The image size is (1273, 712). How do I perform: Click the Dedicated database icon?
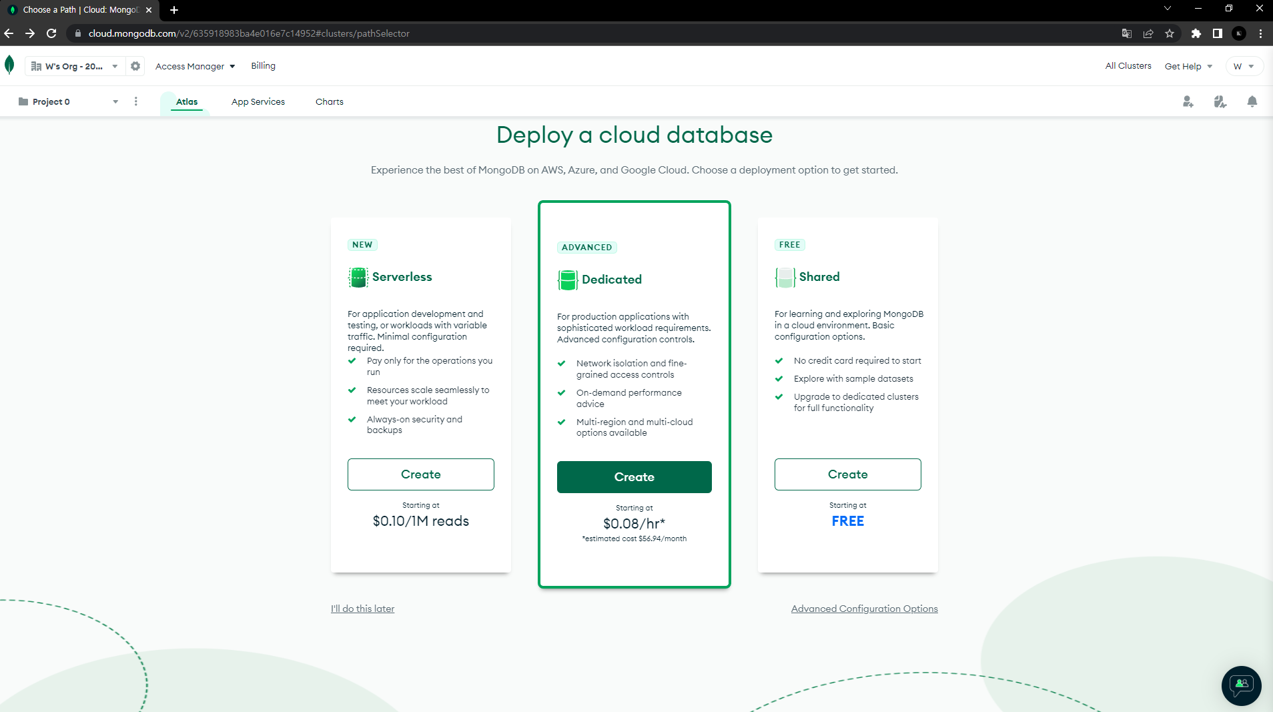pyautogui.click(x=568, y=280)
